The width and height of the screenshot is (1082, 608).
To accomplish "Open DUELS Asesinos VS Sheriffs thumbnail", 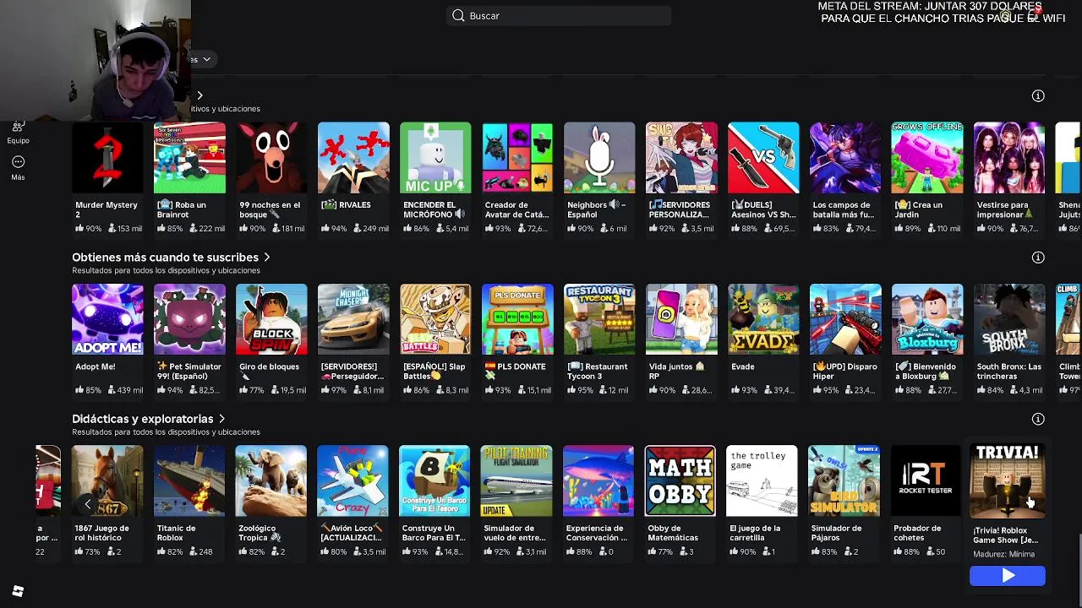I will point(763,158).
